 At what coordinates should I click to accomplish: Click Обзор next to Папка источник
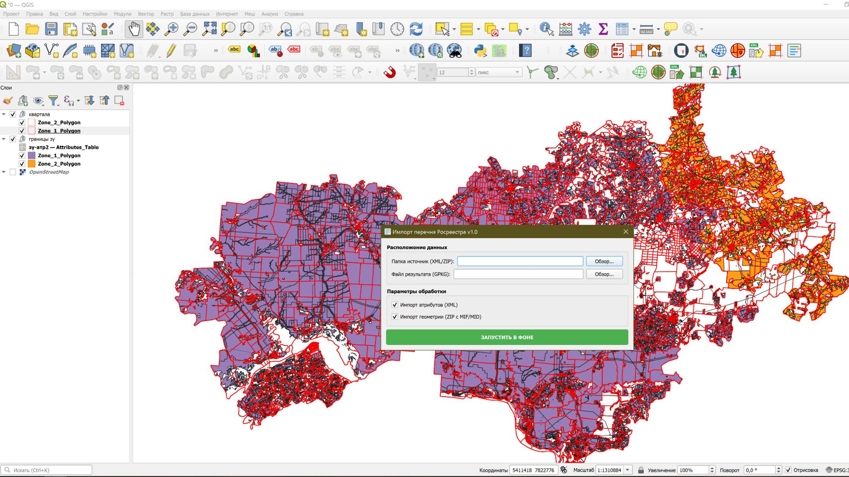[x=604, y=261]
